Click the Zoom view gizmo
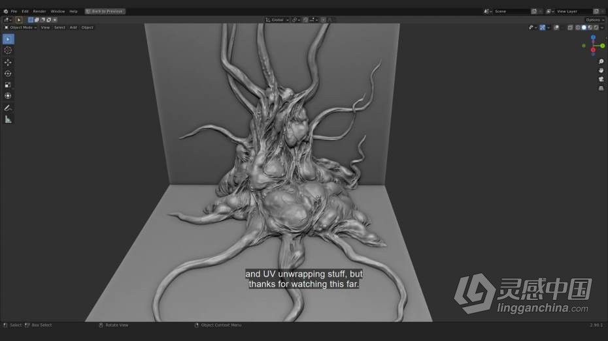Screen dimensions: 608x341 point(601,61)
